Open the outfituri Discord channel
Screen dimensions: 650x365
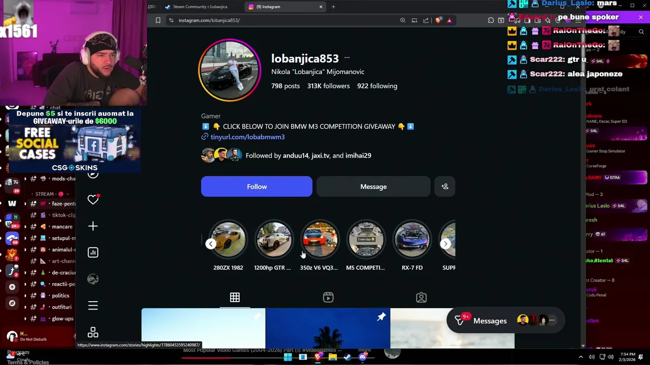coord(61,307)
